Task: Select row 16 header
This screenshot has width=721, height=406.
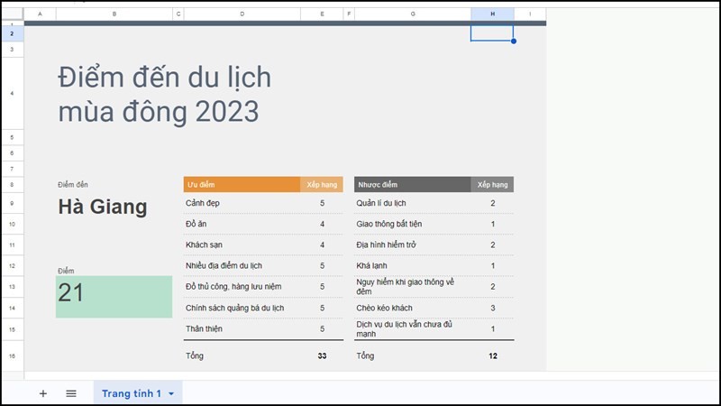Action: [x=12, y=355]
